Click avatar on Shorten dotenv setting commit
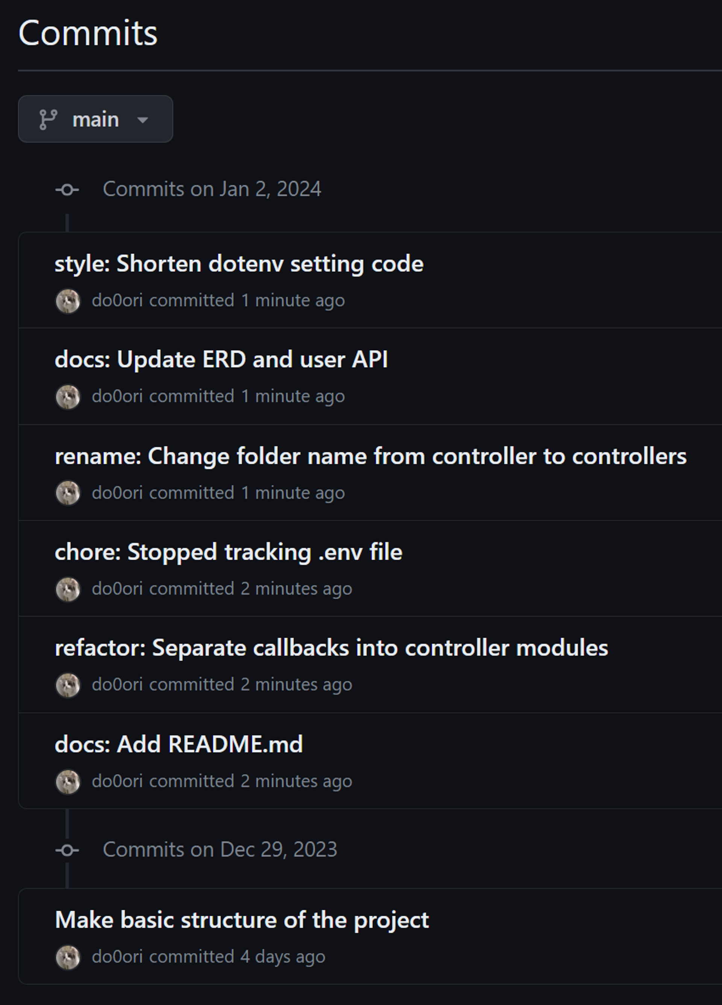722x1005 pixels. [68, 301]
